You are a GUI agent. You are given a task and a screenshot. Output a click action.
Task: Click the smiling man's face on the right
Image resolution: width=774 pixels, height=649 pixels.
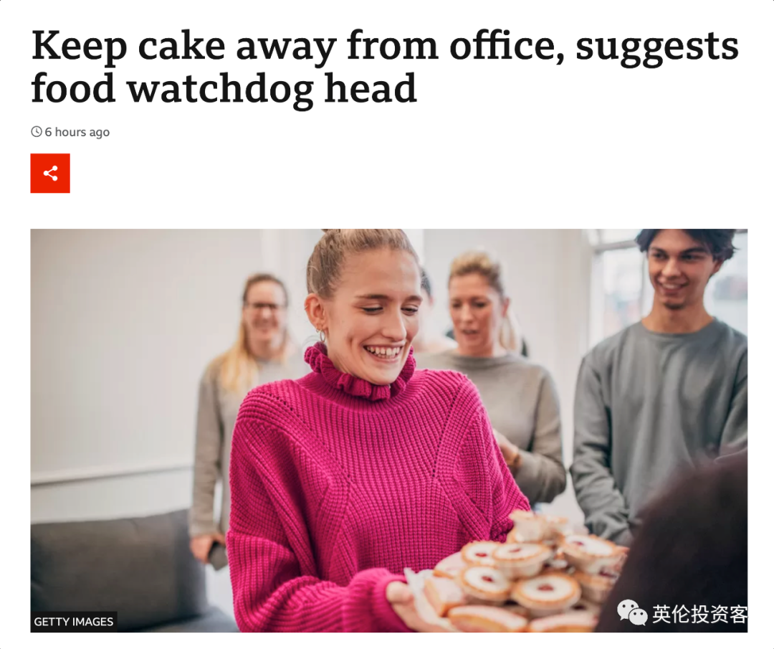coord(679,272)
